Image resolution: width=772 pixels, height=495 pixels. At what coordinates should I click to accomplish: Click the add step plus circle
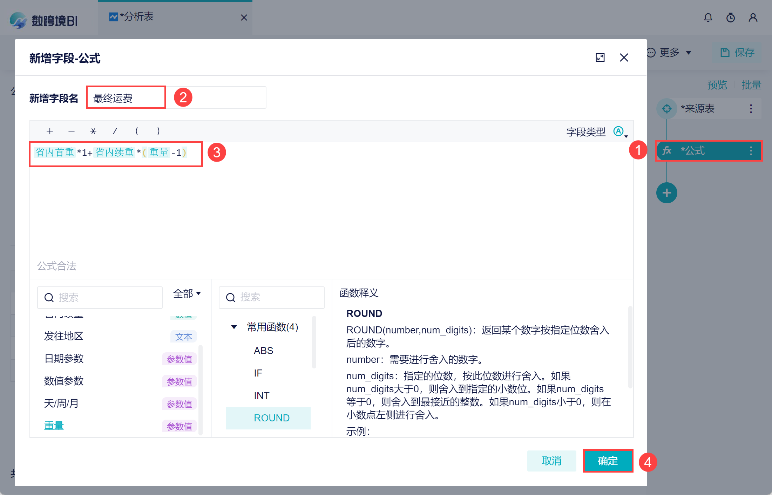(x=666, y=193)
